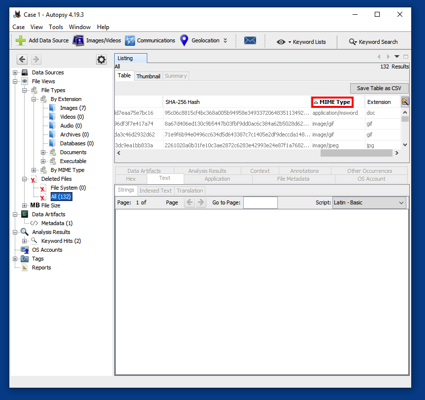Select Images (7) in the tree

click(73, 108)
